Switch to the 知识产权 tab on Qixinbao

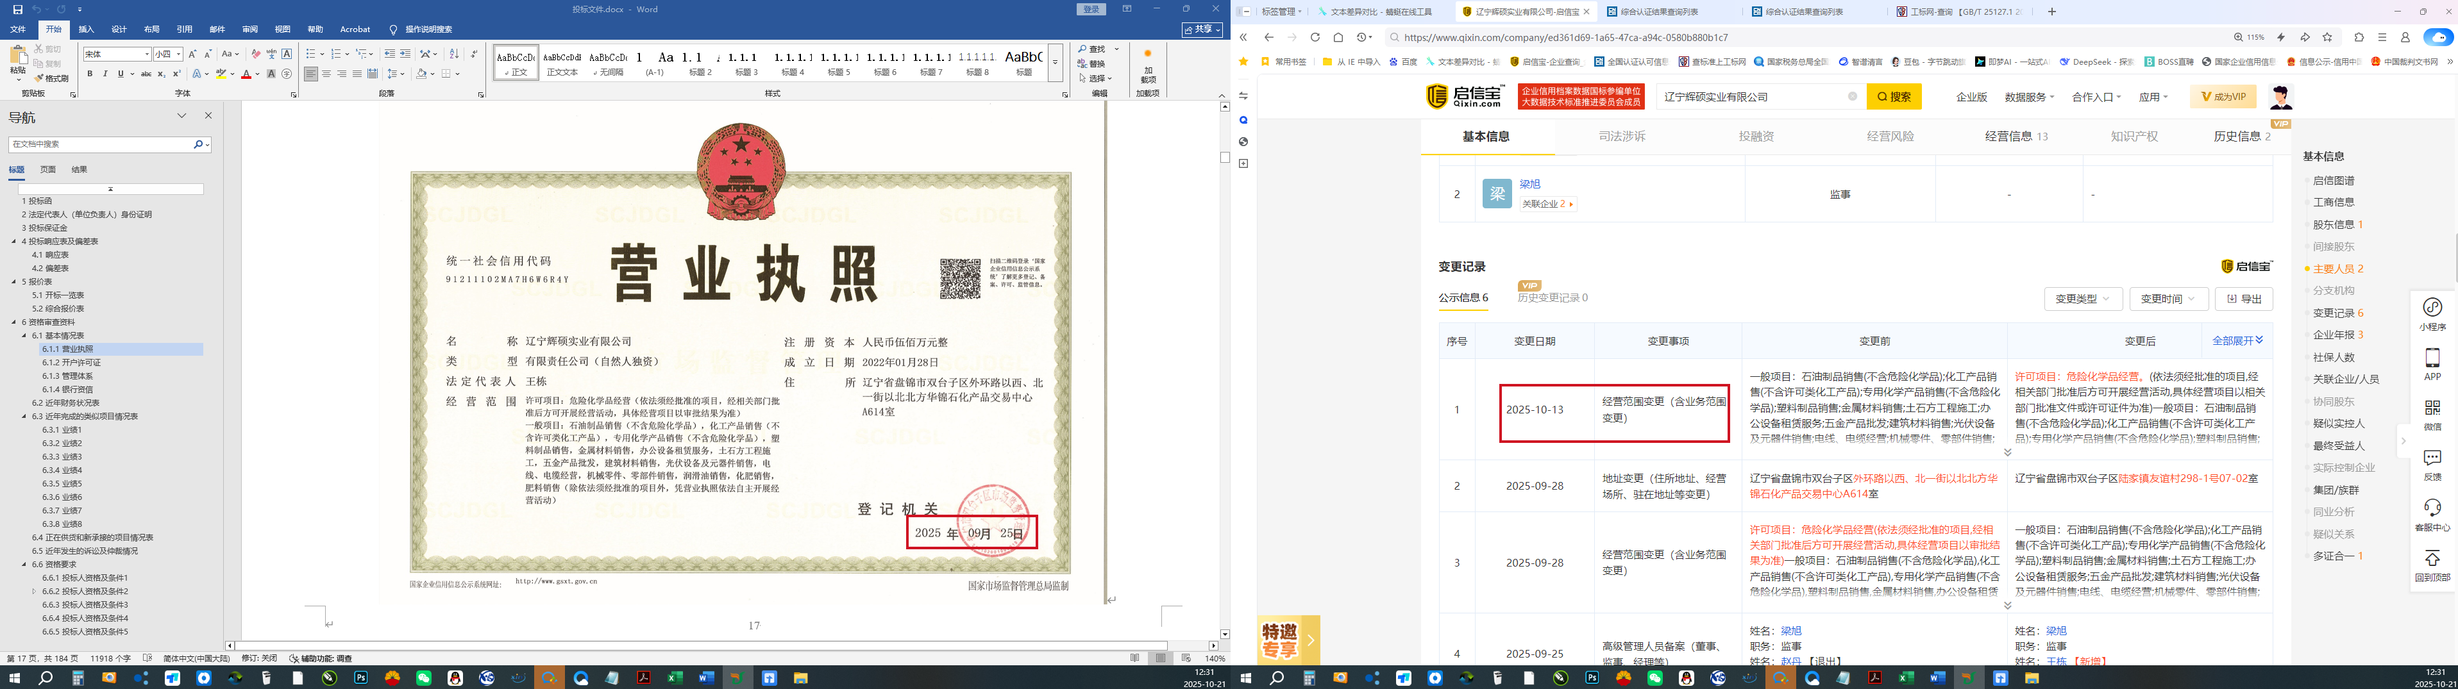pyautogui.click(x=2135, y=137)
